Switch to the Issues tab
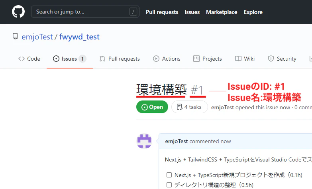 click(70, 59)
